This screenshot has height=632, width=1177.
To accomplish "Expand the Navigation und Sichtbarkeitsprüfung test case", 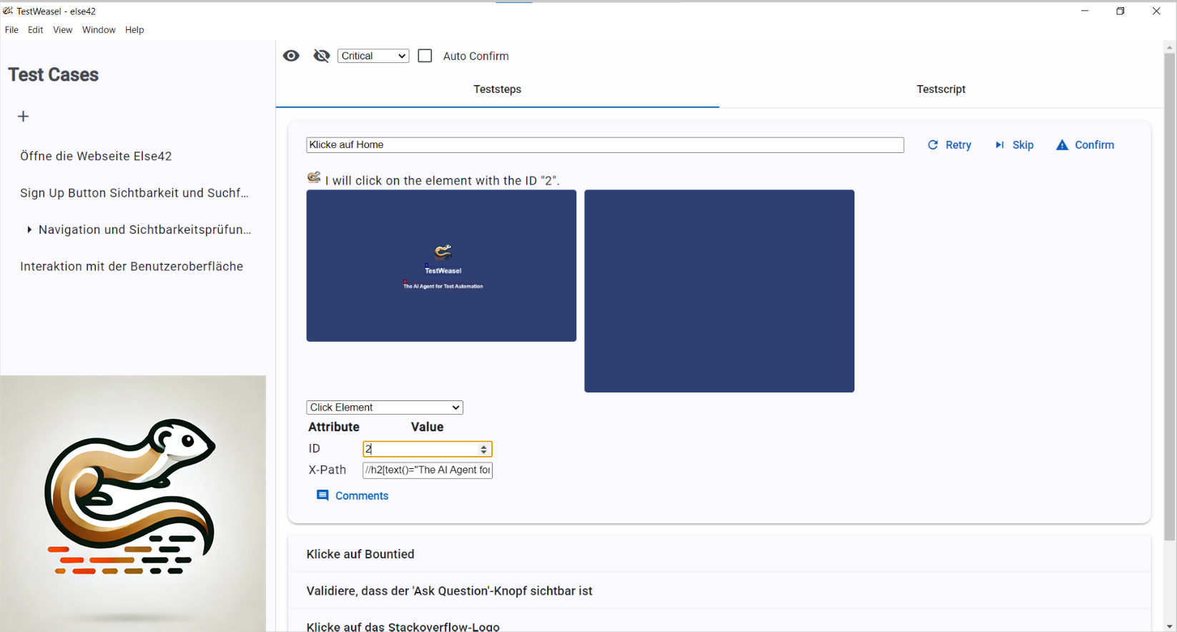I will tap(29, 229).
